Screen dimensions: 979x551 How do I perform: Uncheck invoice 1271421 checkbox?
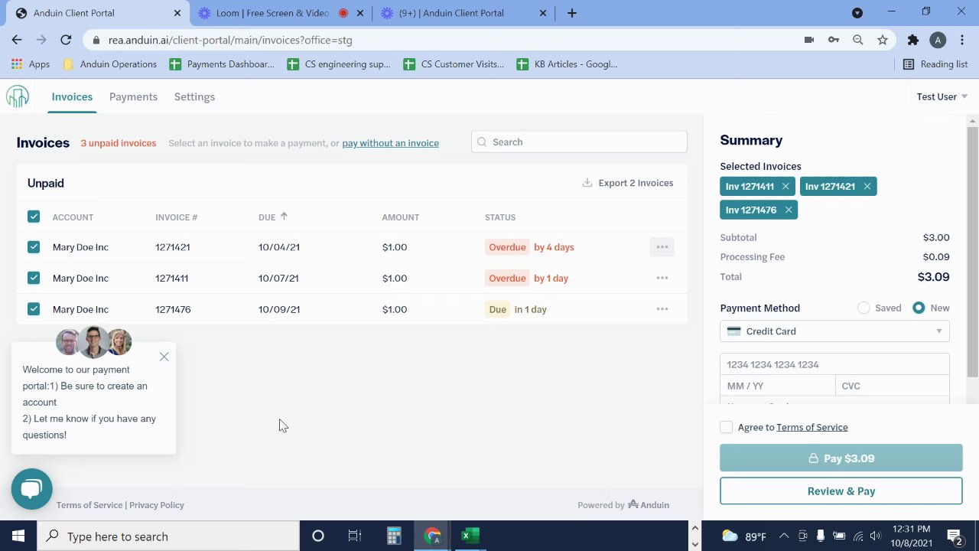(34, 247)
